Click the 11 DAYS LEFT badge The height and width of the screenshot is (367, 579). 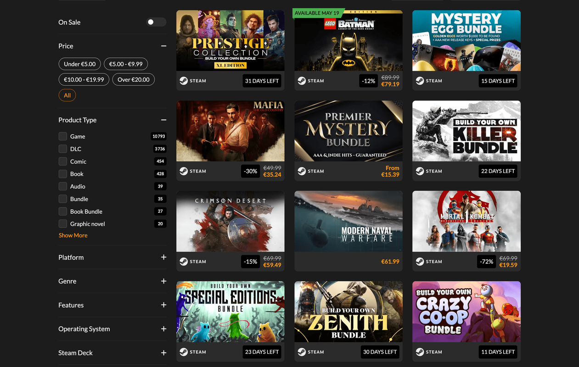click(498, 352)
